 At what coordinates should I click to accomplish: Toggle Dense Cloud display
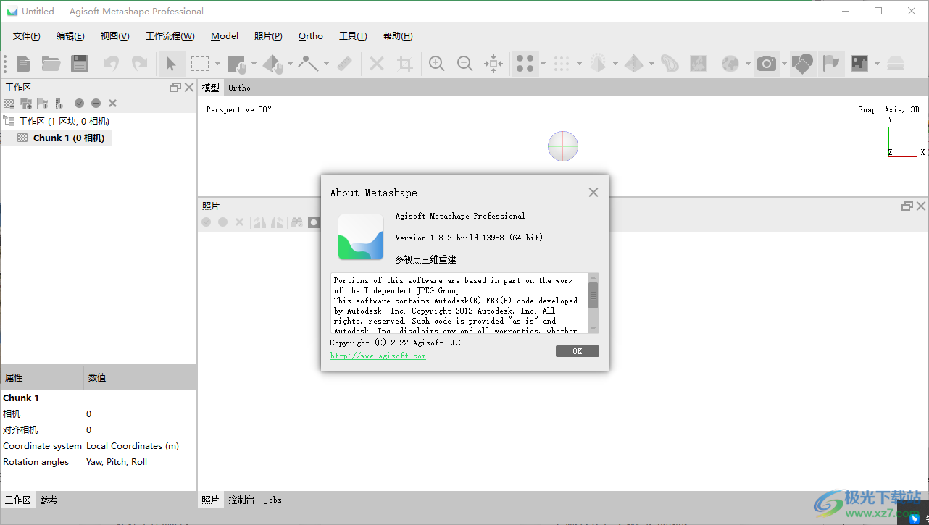(562, 64)
